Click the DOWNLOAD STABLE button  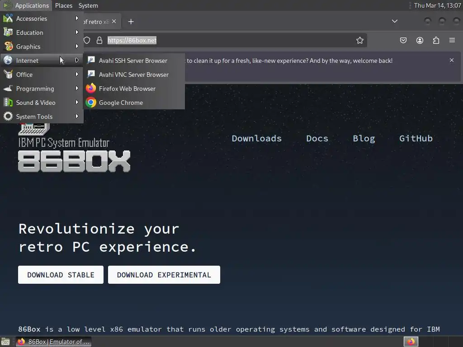coord(61,275)
